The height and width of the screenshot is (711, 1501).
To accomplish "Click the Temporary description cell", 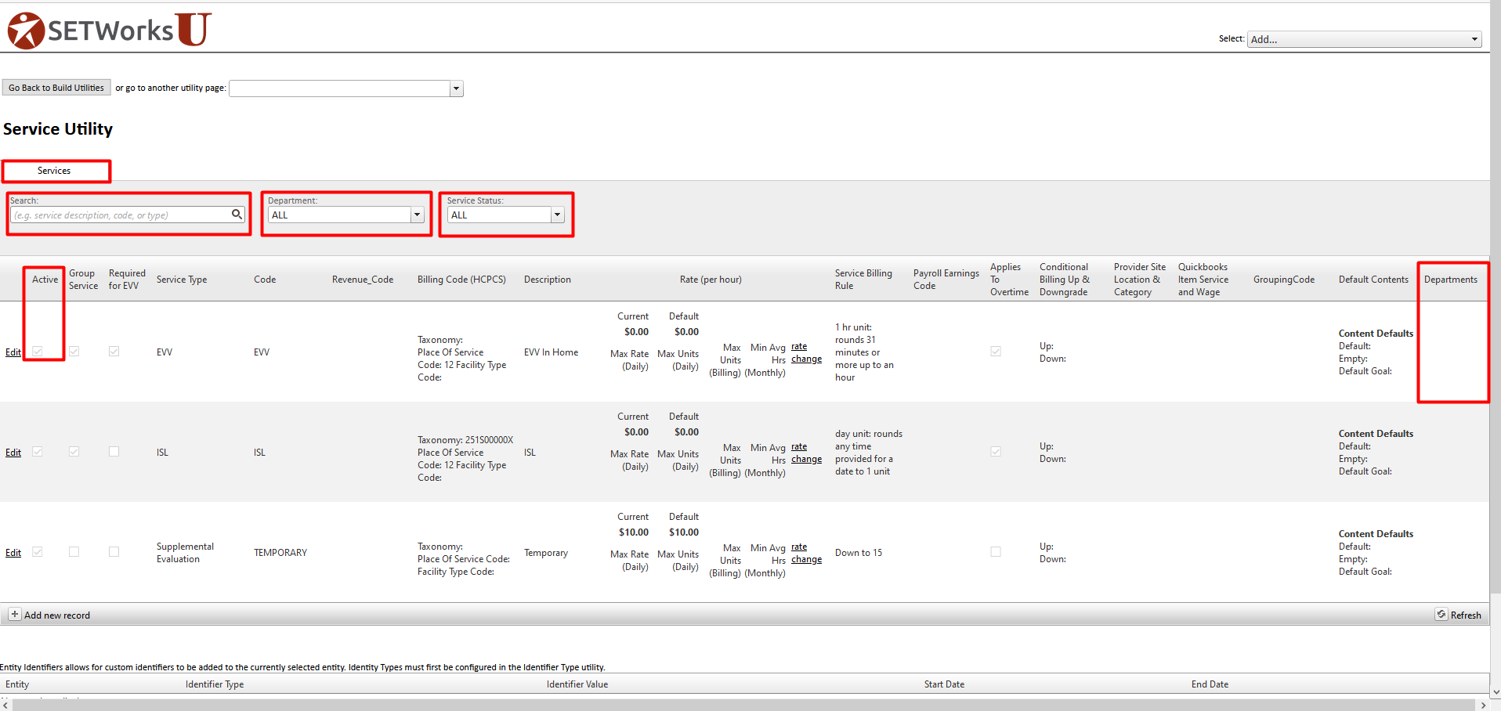I will 546,553.
